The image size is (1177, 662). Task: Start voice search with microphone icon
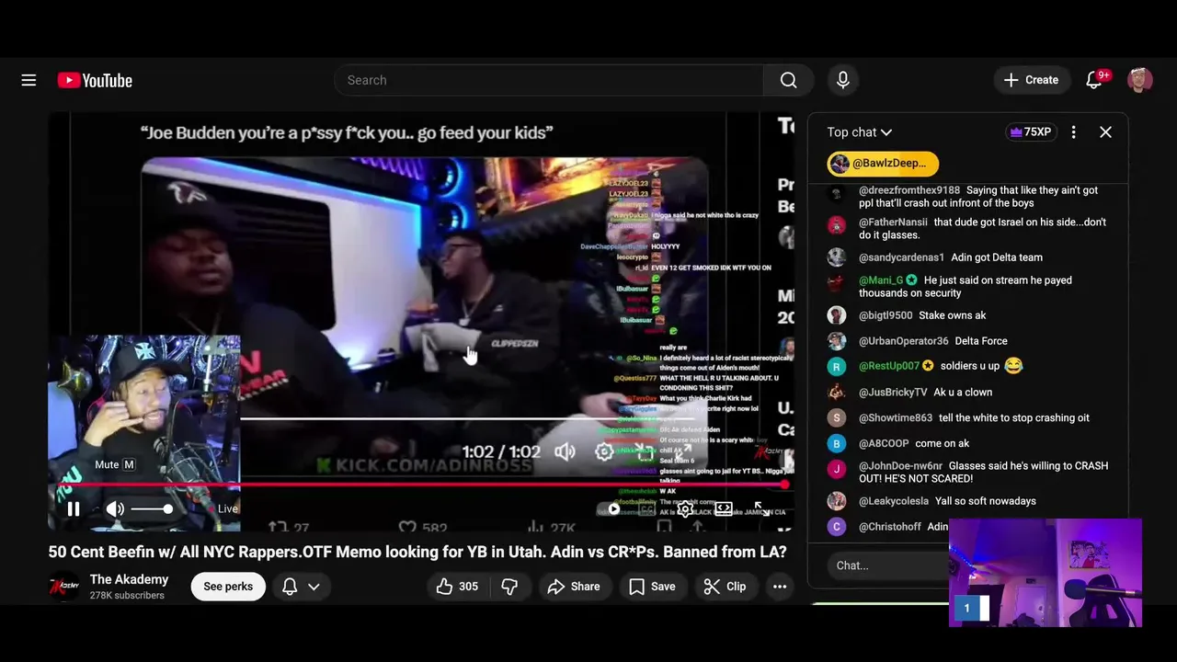pyautogui.click(x=842, y=80)
